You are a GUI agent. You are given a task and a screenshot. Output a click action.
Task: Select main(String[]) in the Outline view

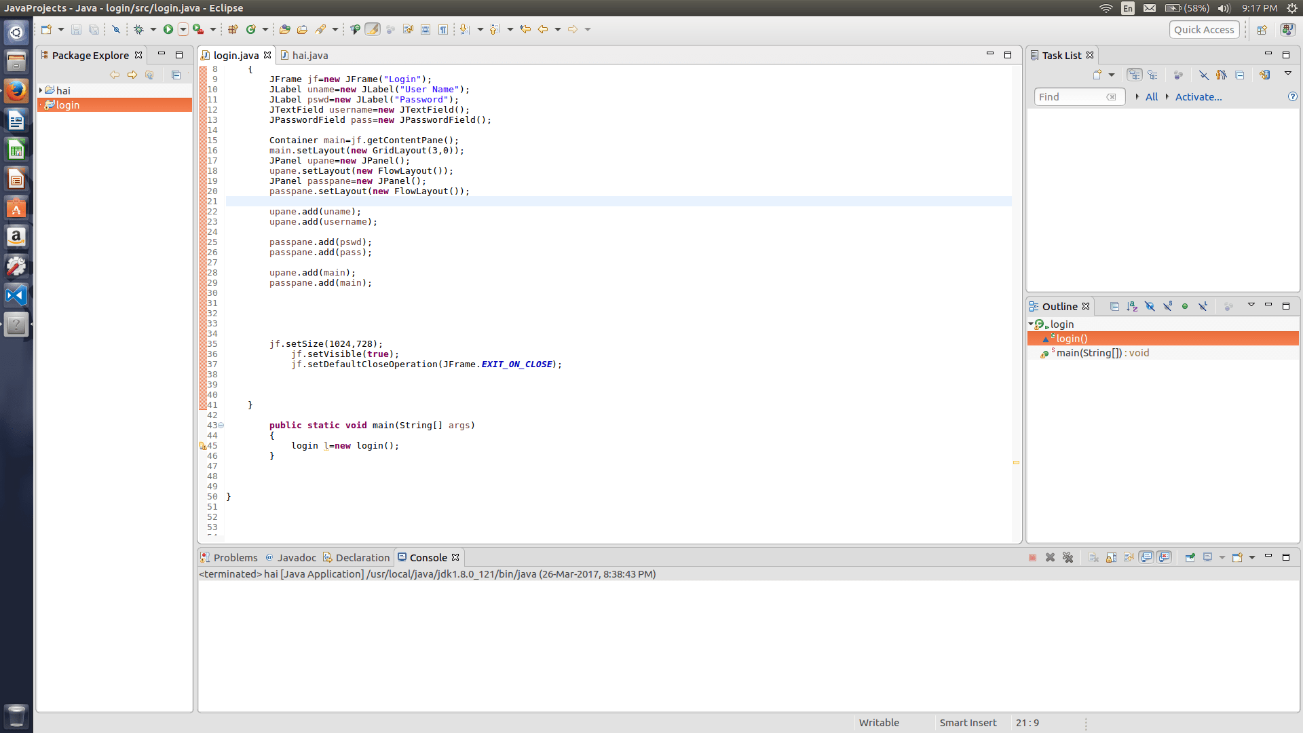click(1095, 353)
